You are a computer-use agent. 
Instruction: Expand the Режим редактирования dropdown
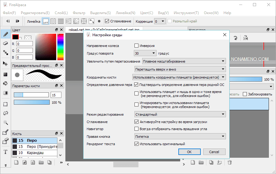point(180,114)
